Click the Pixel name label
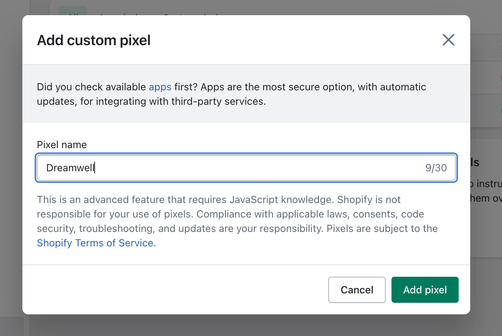The height and width of the screenshot is (336, 502). 61,144
